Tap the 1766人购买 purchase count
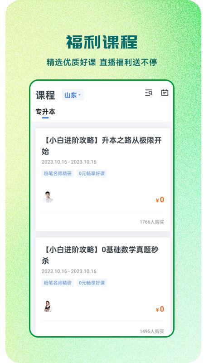This screenshot has height=363, width=204. click(152, 222)
